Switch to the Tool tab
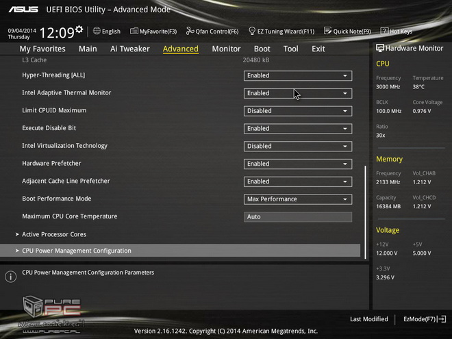Image resolution: width=452 pixels, height=339 pixels. pos(291,49)
